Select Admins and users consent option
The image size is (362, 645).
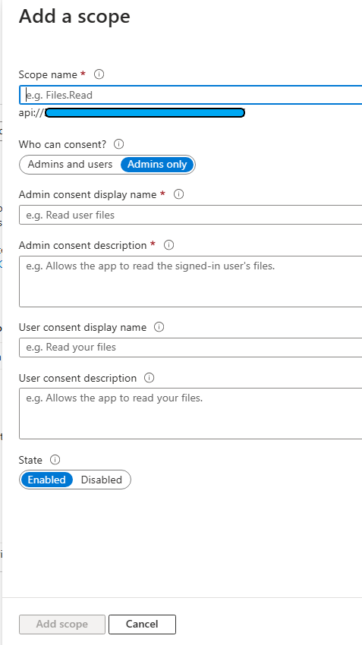tap(70, 165)
